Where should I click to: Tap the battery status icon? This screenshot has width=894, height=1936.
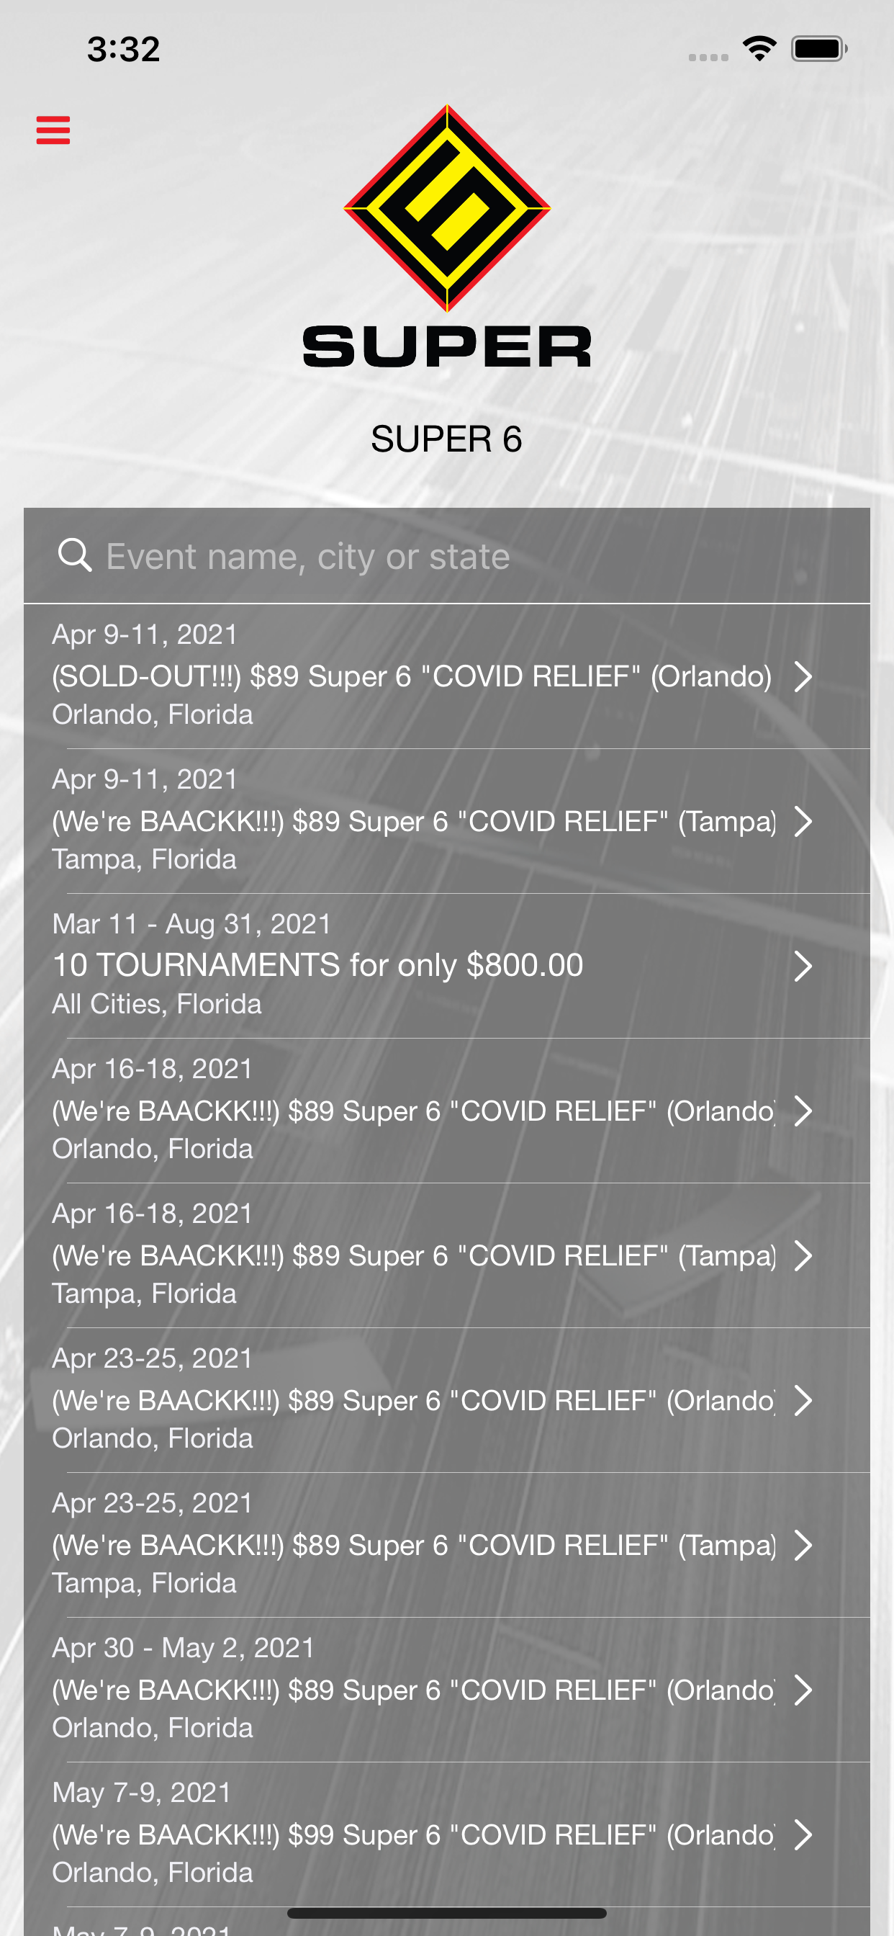tap(818, 49)
